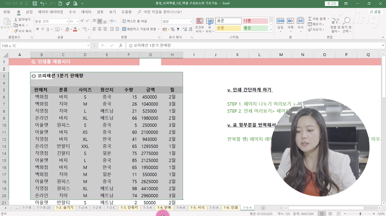Apply fill color to cells

pyautogui.click(x=67, y=29)
